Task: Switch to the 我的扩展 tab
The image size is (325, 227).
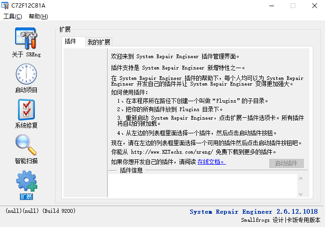Action: (x=99, y=42)
